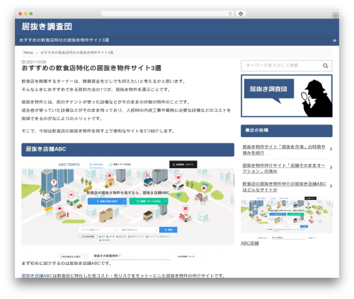Image resolution: width=354 pixels, height=299 pixels.
Task: Open the 居抜き調査団 detective banner image
Action: (287, 96)
